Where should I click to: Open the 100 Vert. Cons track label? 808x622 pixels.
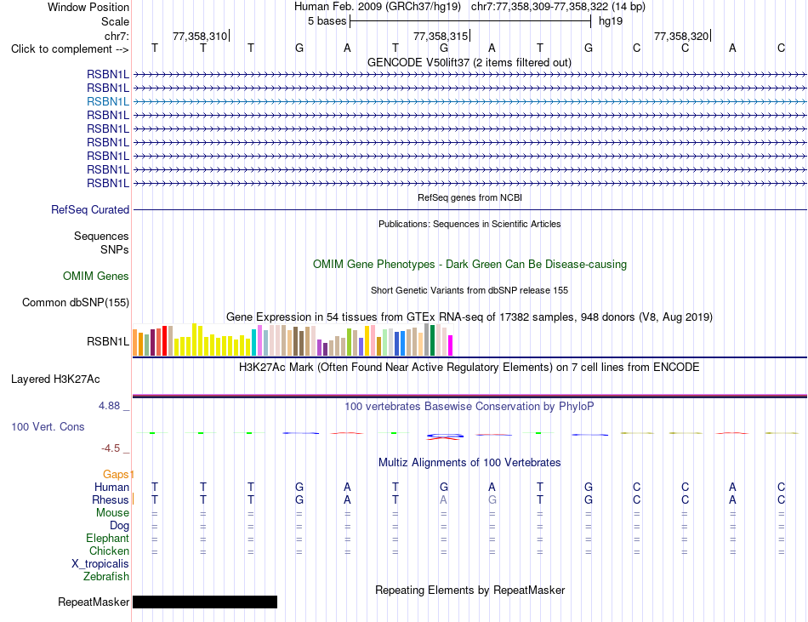pyautogui.click(x=48, y=426)
